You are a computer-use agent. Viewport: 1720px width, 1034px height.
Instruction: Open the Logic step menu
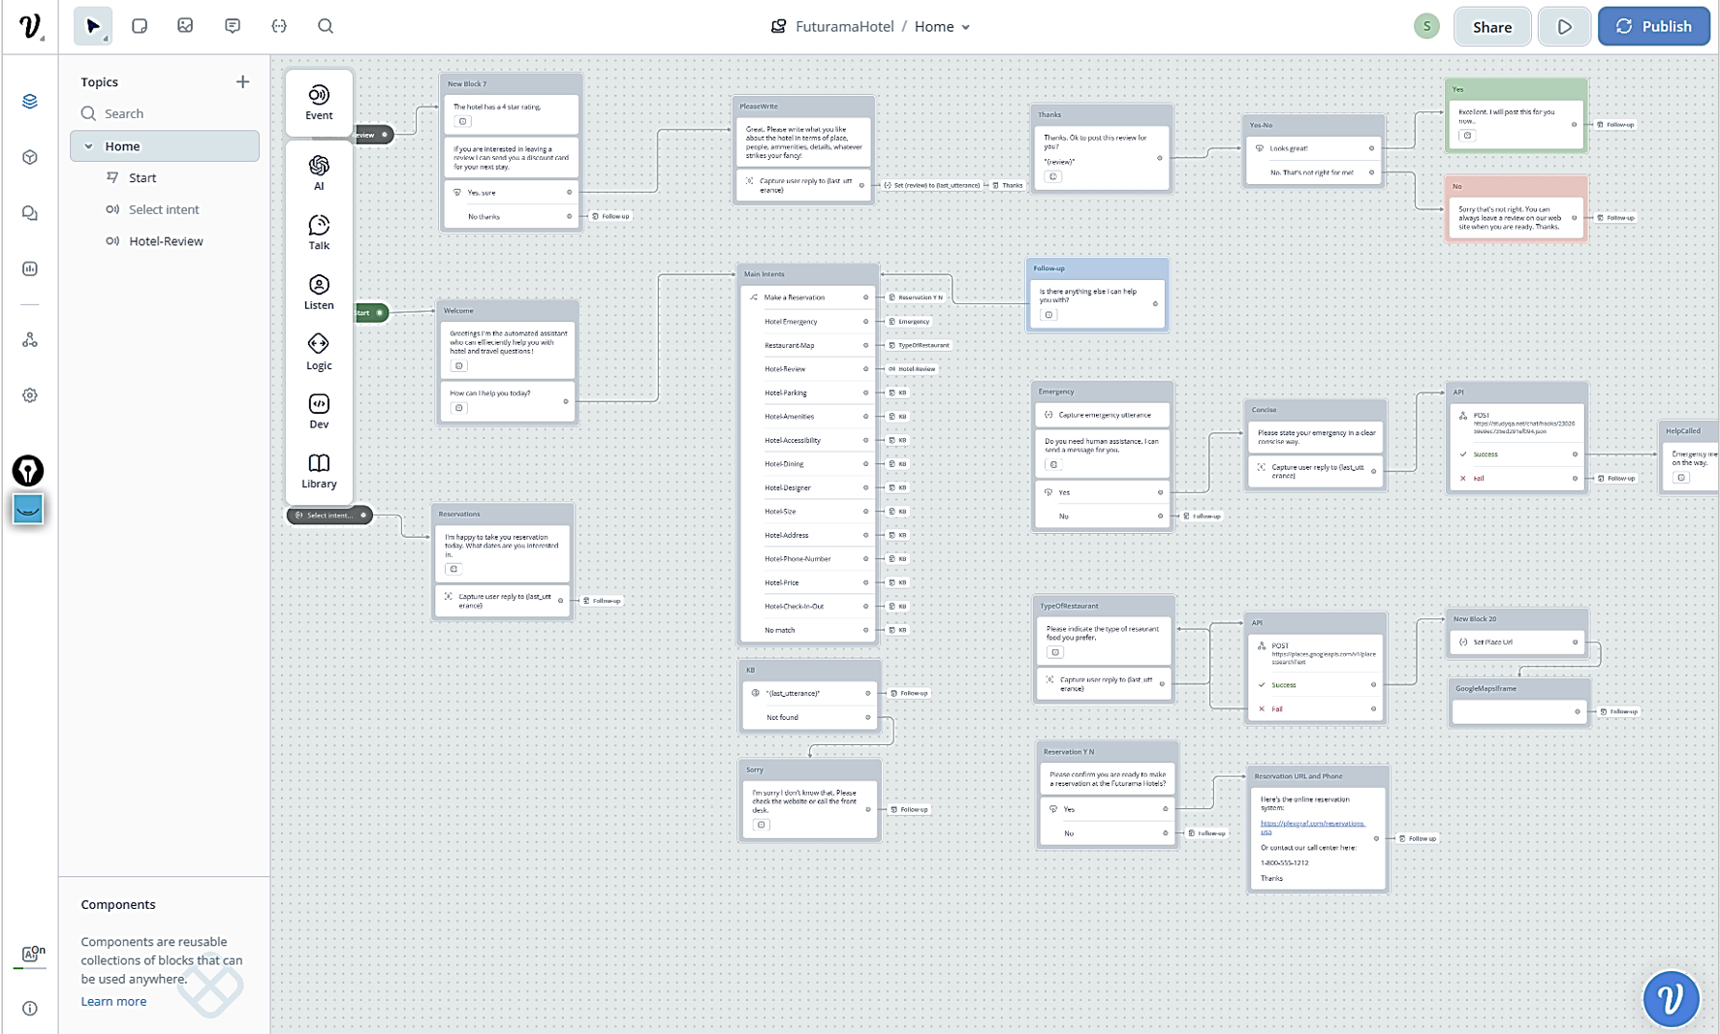coord(319,352)
